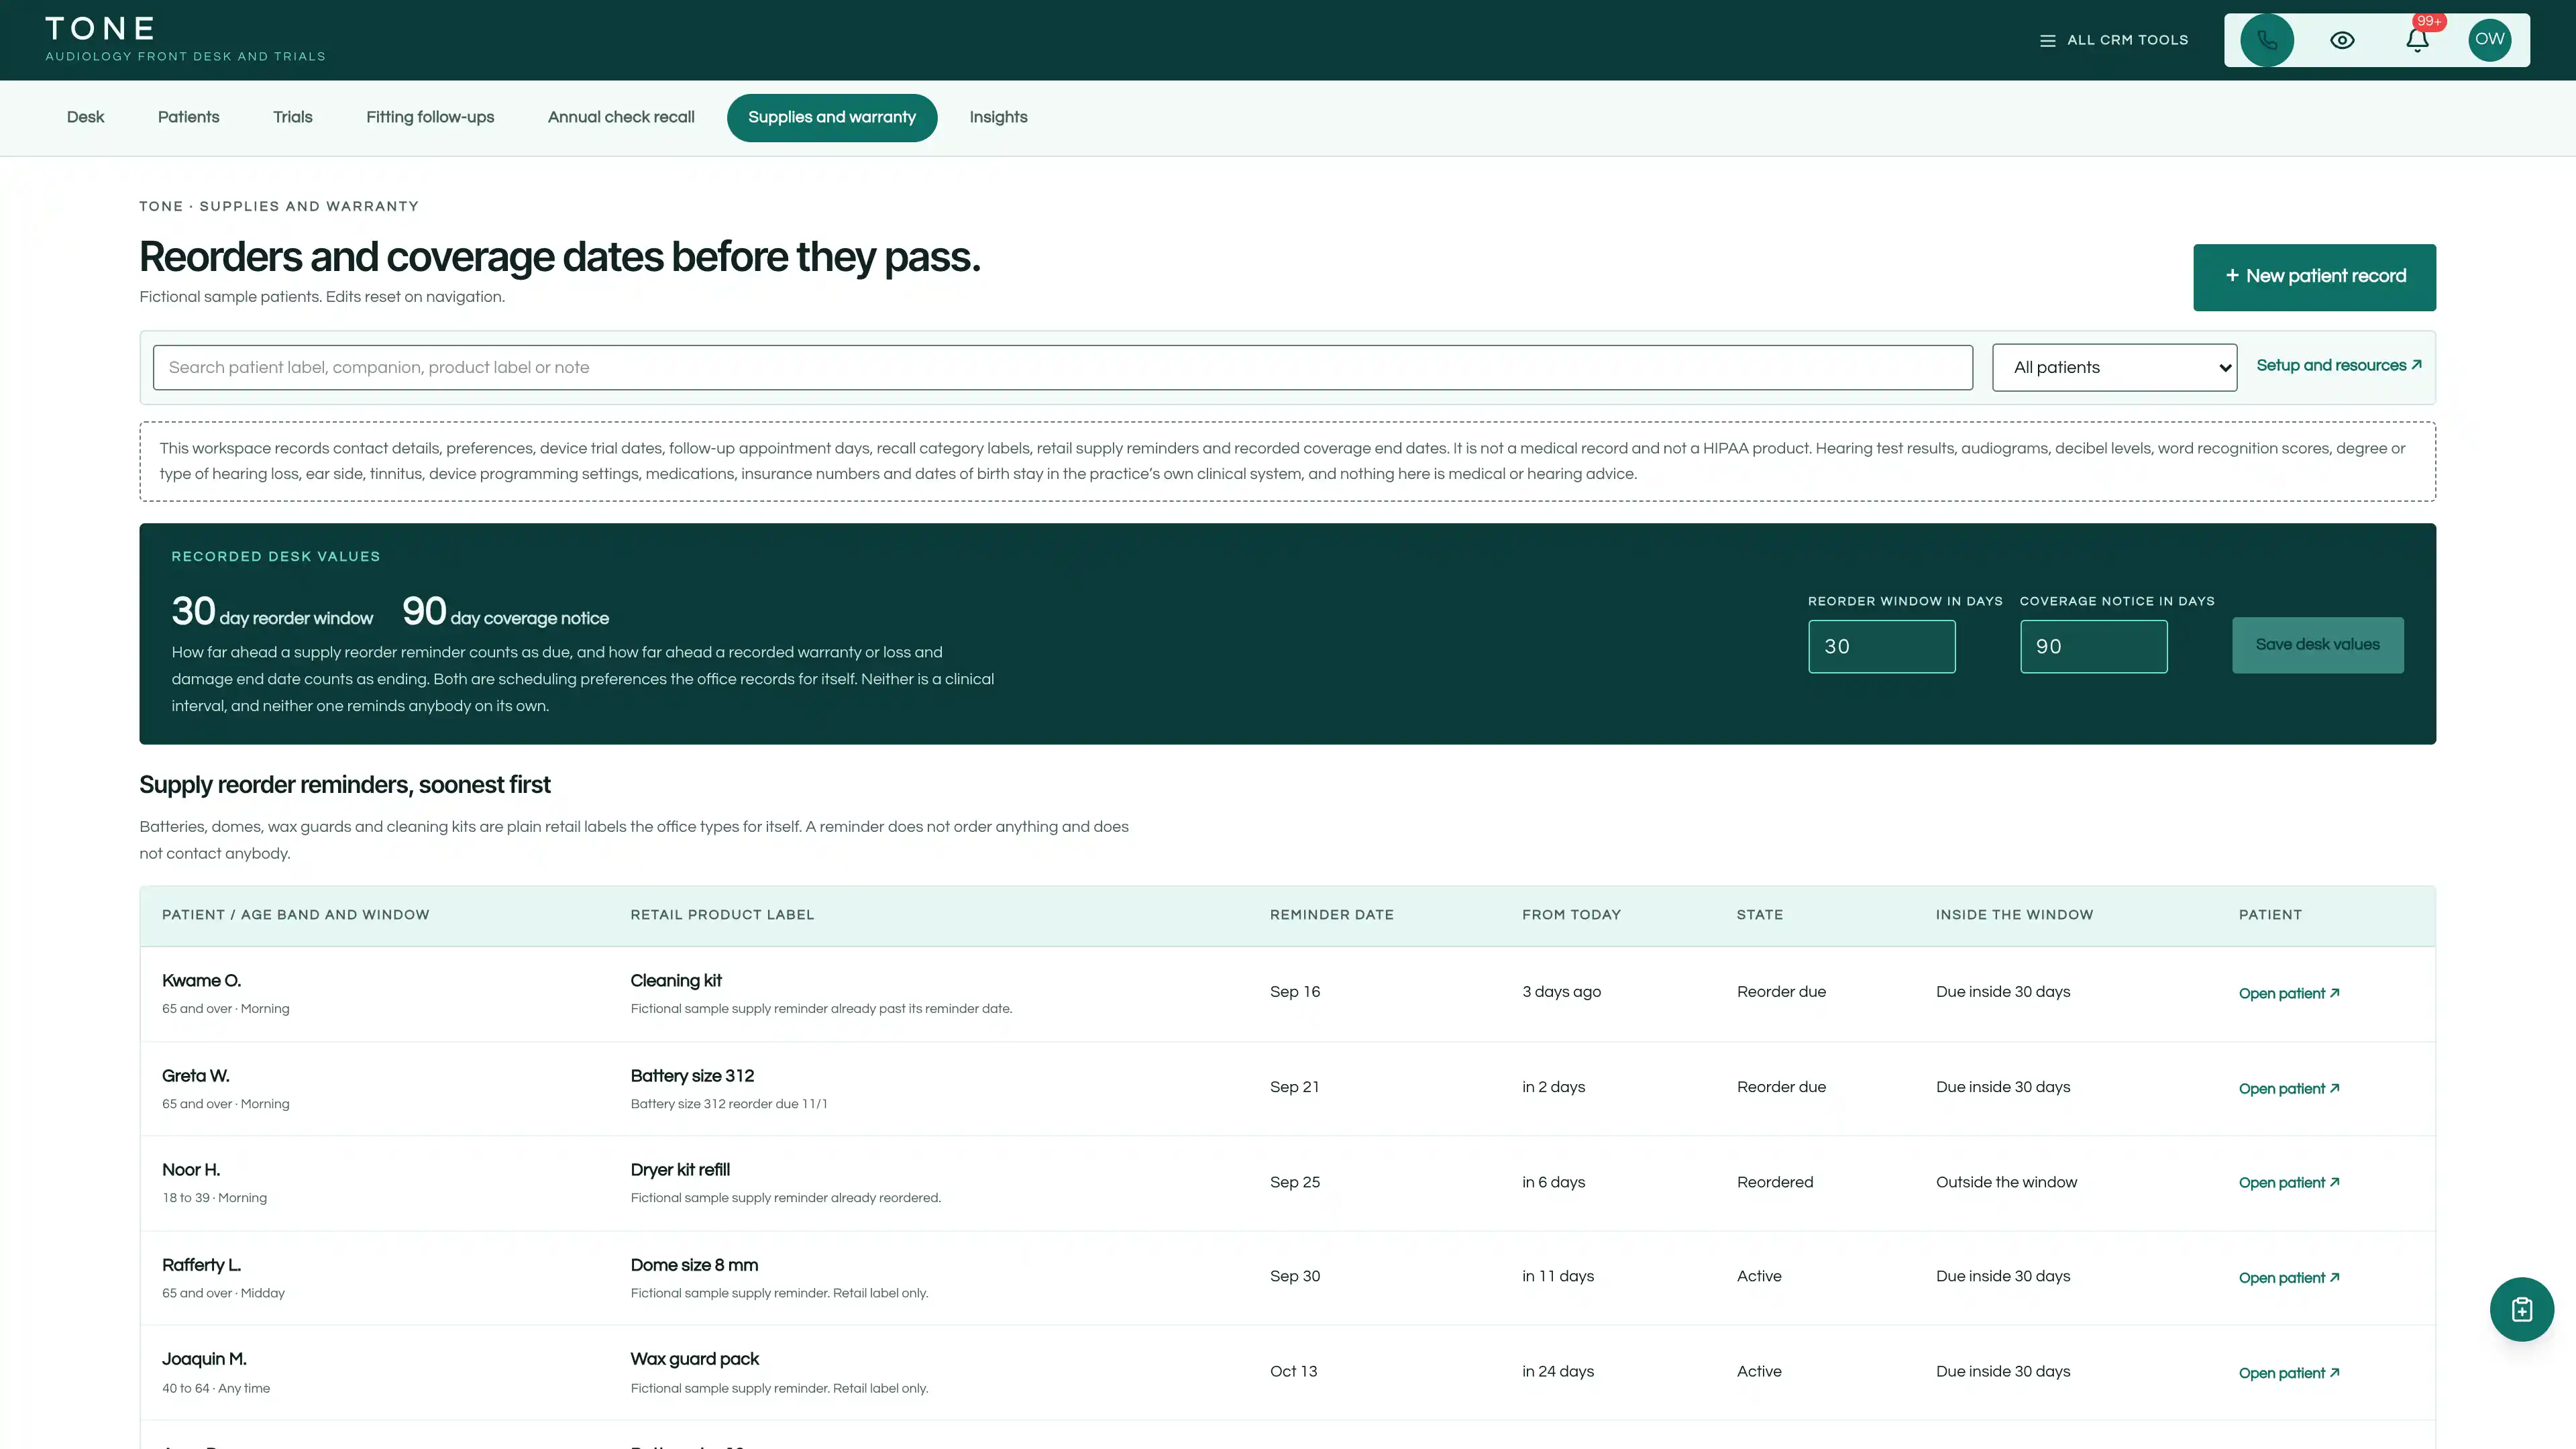
Task: Select the Cleaning kit product label
Action: (x=676, y=980)
